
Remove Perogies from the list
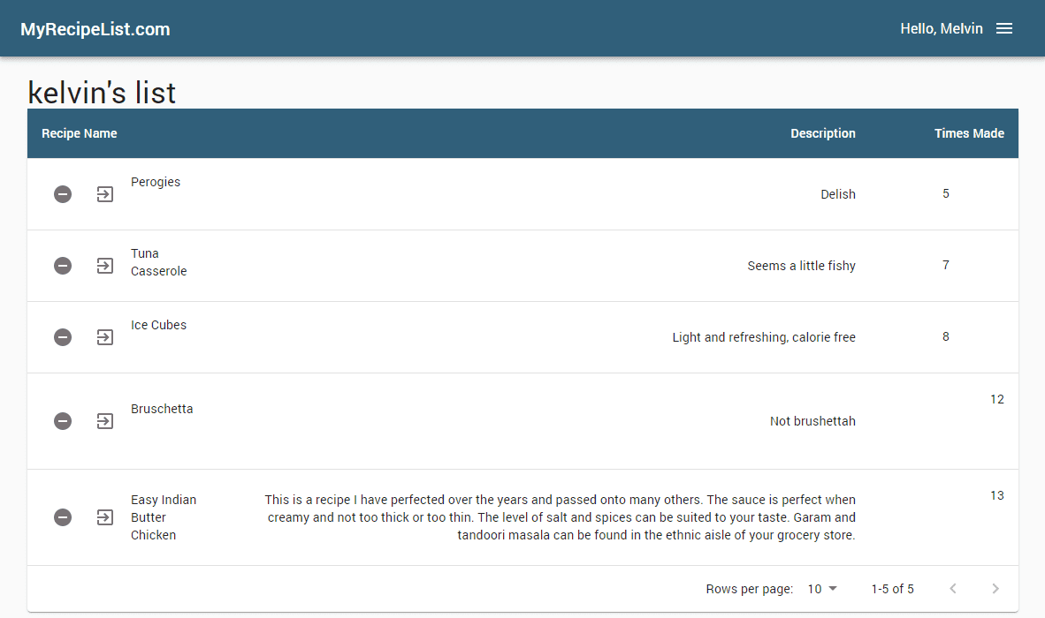63,194
